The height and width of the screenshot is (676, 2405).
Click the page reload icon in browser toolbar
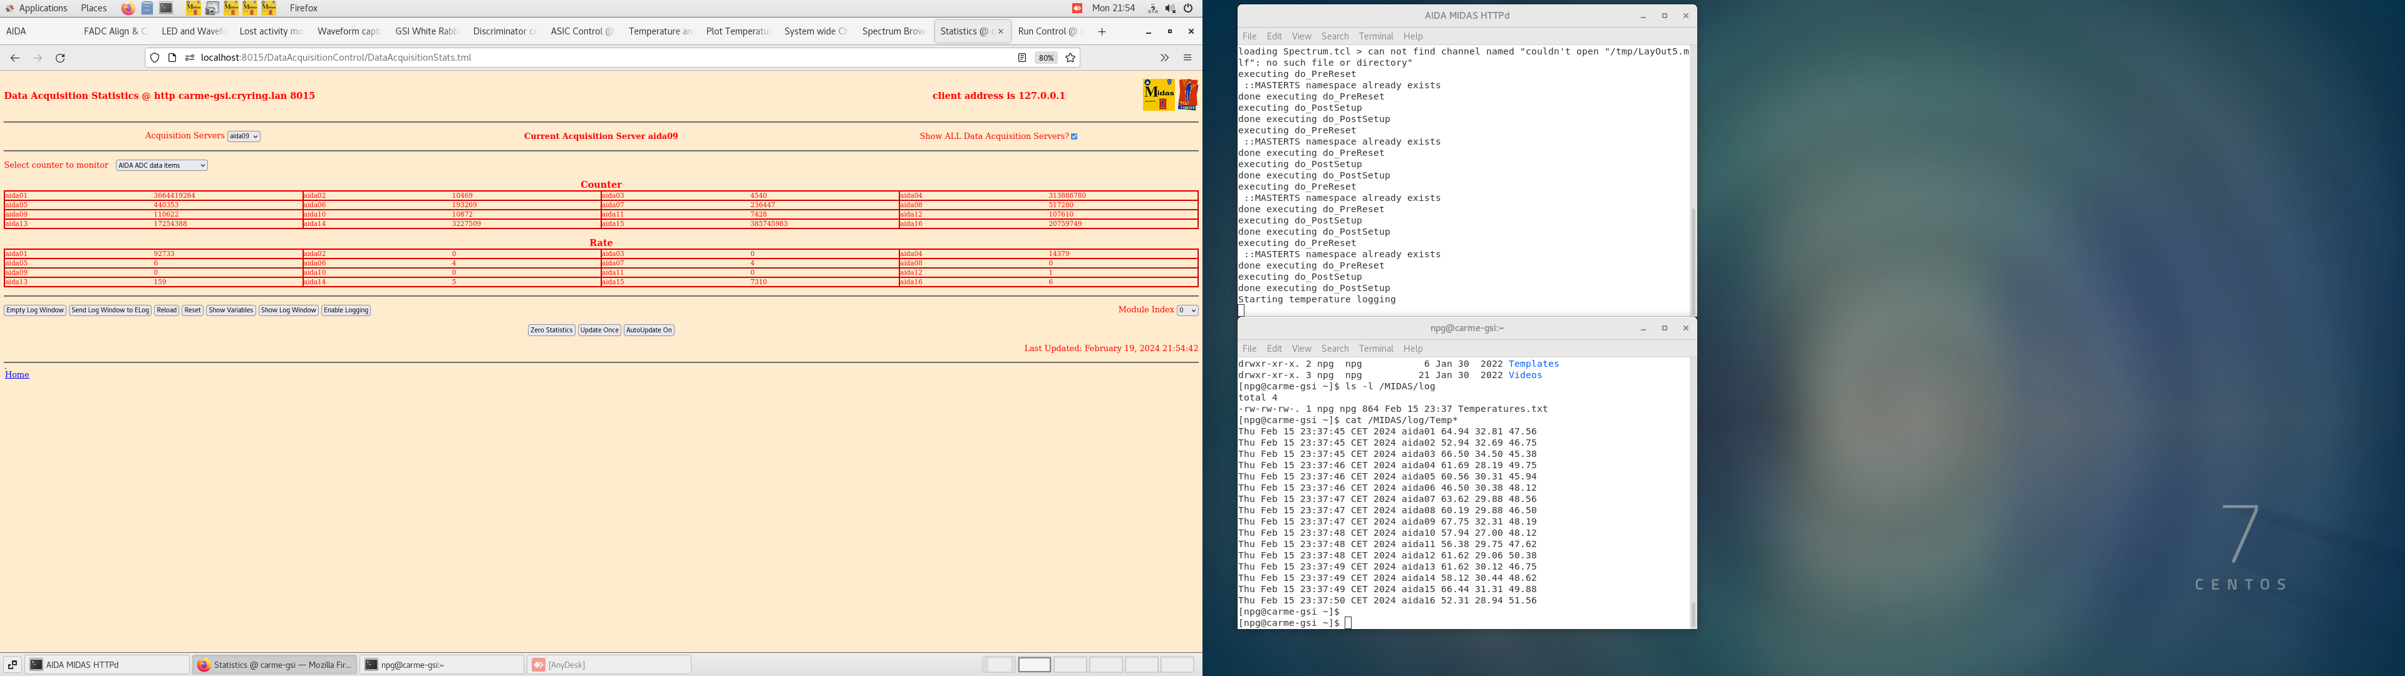click(x=59, y=57)
